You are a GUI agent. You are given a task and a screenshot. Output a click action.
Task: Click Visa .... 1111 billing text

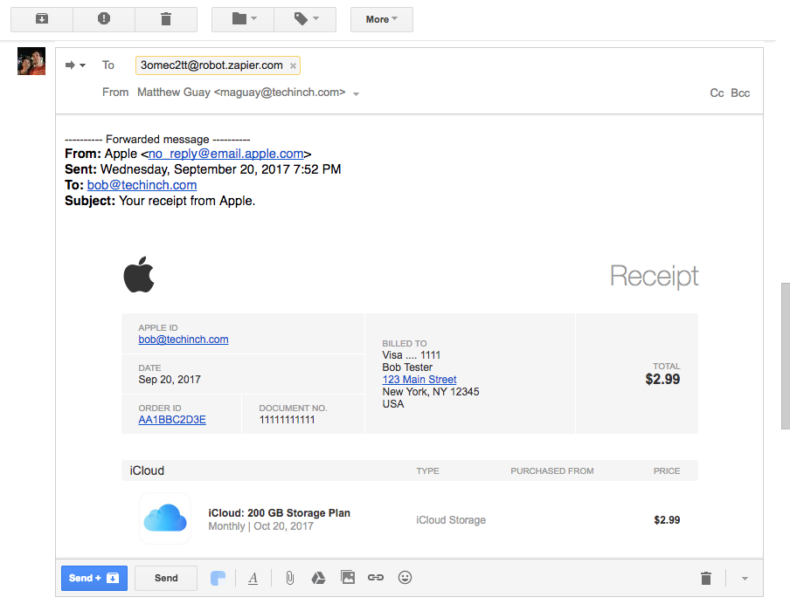pyautogui.click(x=411, y=355)
